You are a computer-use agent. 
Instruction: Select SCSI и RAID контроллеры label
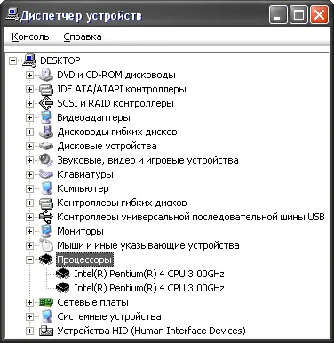pos(115,103)
